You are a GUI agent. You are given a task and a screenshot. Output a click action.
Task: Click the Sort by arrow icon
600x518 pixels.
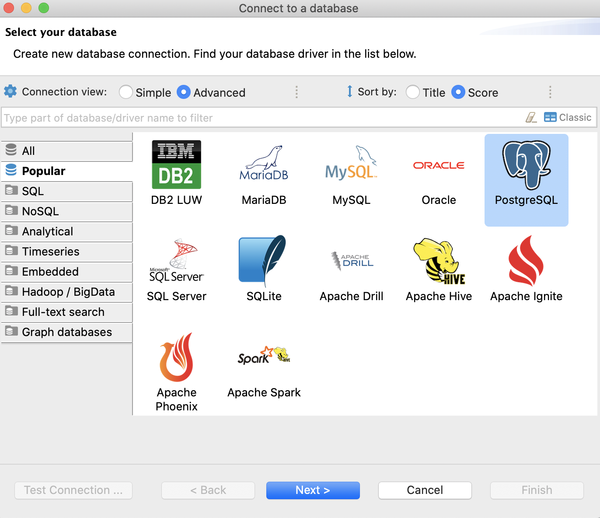pos(349,91)
